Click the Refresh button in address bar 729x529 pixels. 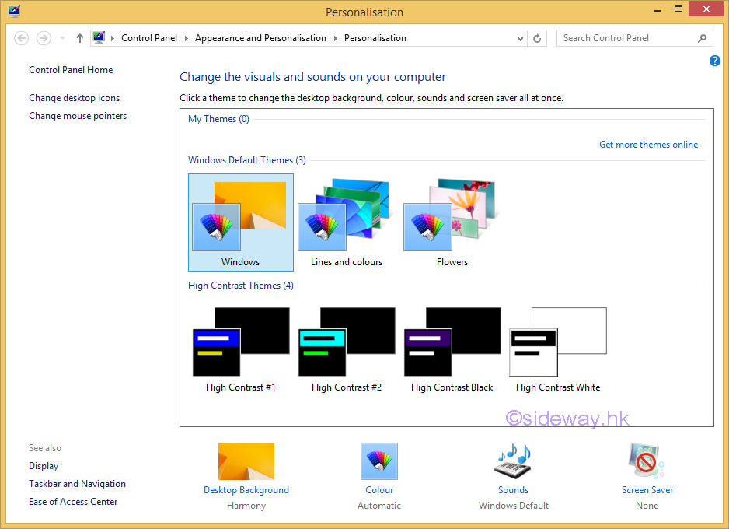(x=537, y=38)
